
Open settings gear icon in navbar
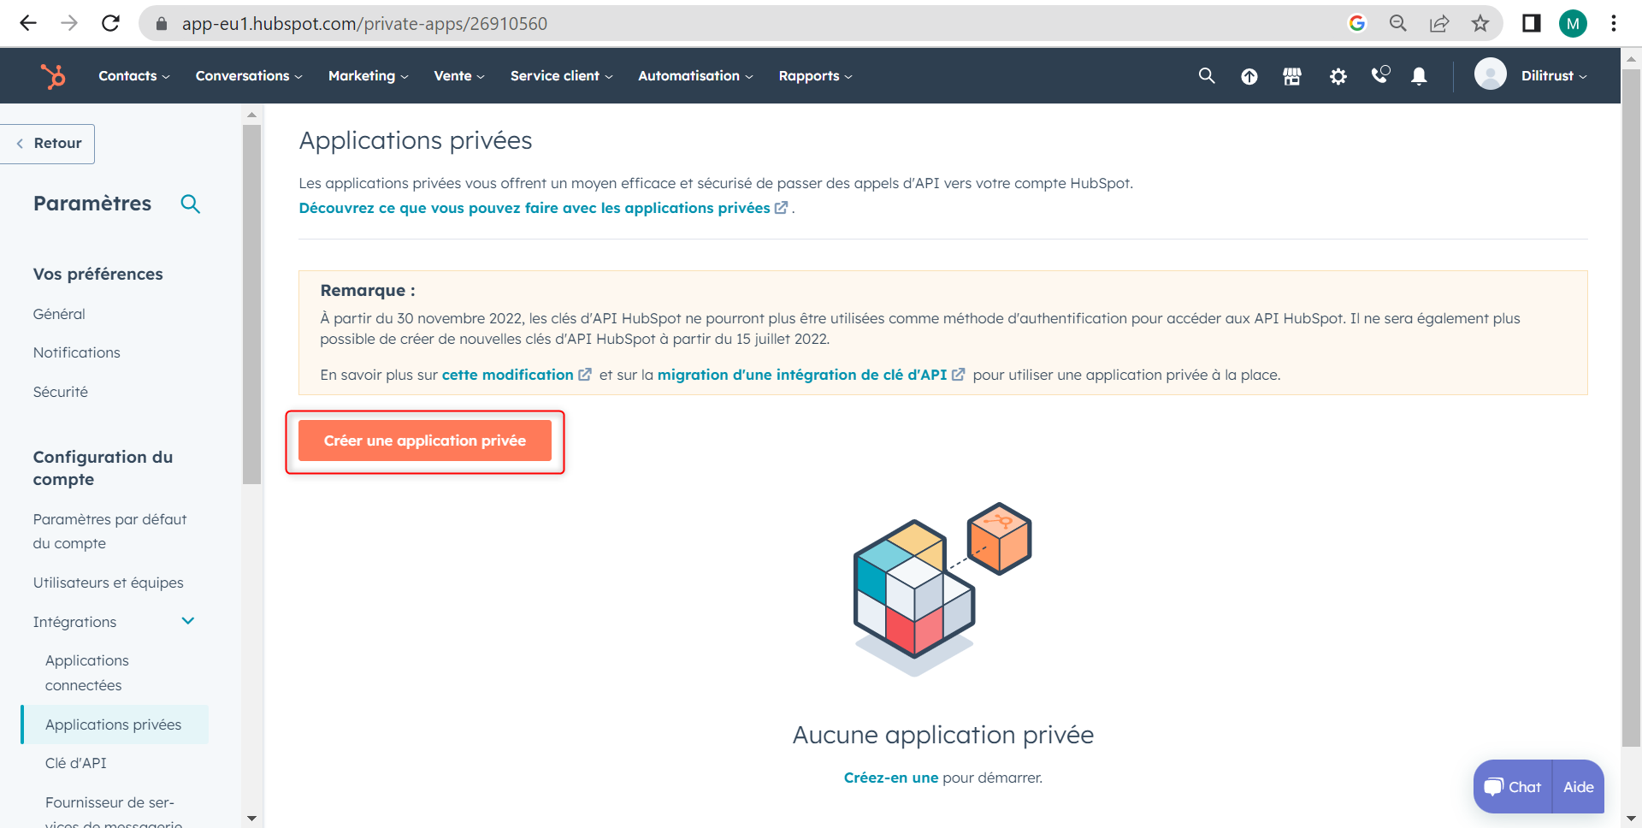(x=1338, y=77)
